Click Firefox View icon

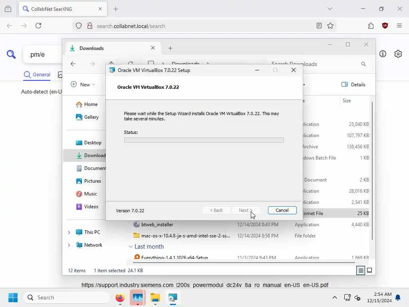(8, 9)
